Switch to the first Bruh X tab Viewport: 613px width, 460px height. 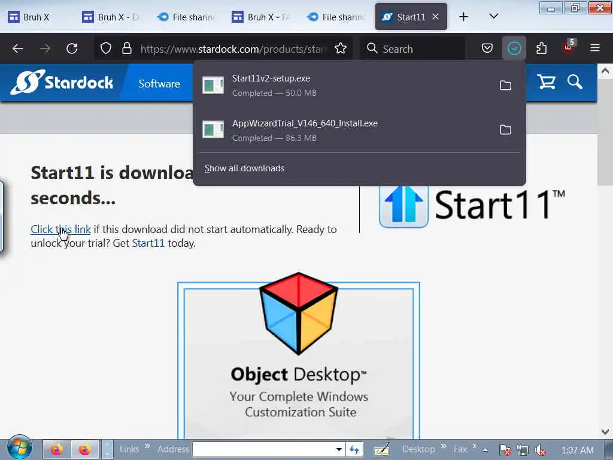(37, 17)
